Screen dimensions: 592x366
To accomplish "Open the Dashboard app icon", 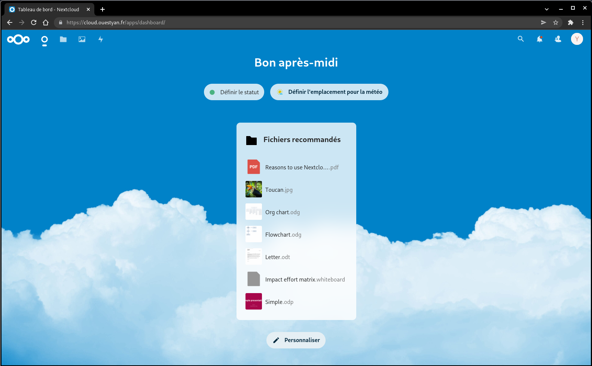I will point(45,39).
